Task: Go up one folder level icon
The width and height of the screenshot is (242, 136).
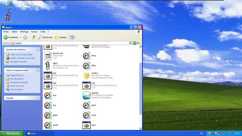Action: (x=34, y=37)
